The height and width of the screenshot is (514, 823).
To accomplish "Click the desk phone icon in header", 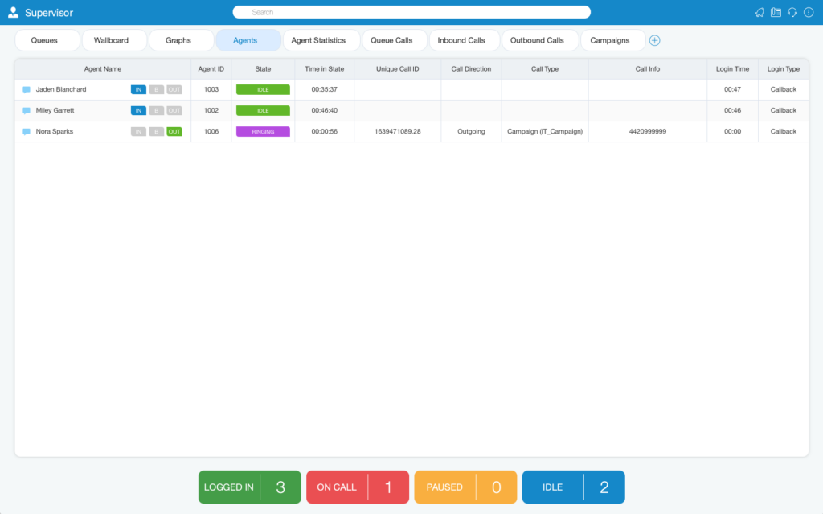I will tap(776, 13).
